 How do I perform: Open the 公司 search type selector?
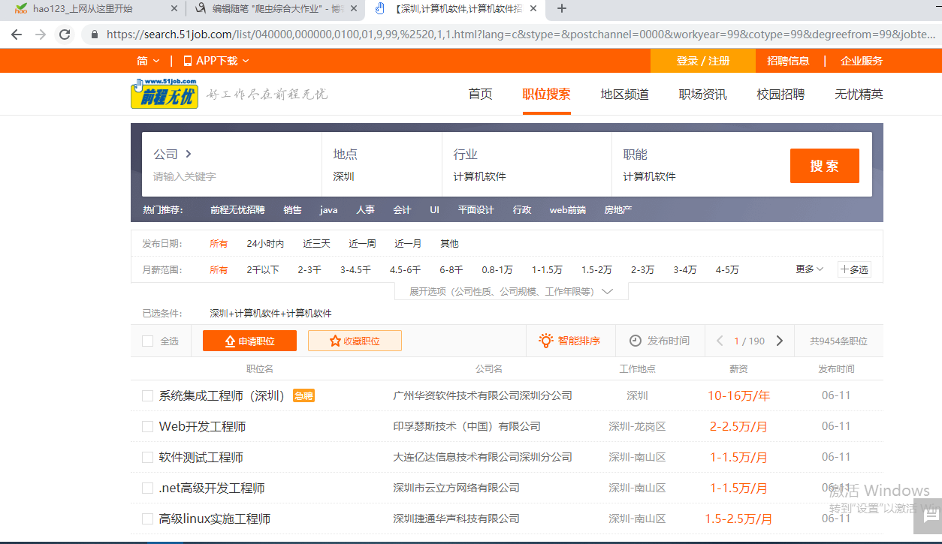tap(173, 154)
